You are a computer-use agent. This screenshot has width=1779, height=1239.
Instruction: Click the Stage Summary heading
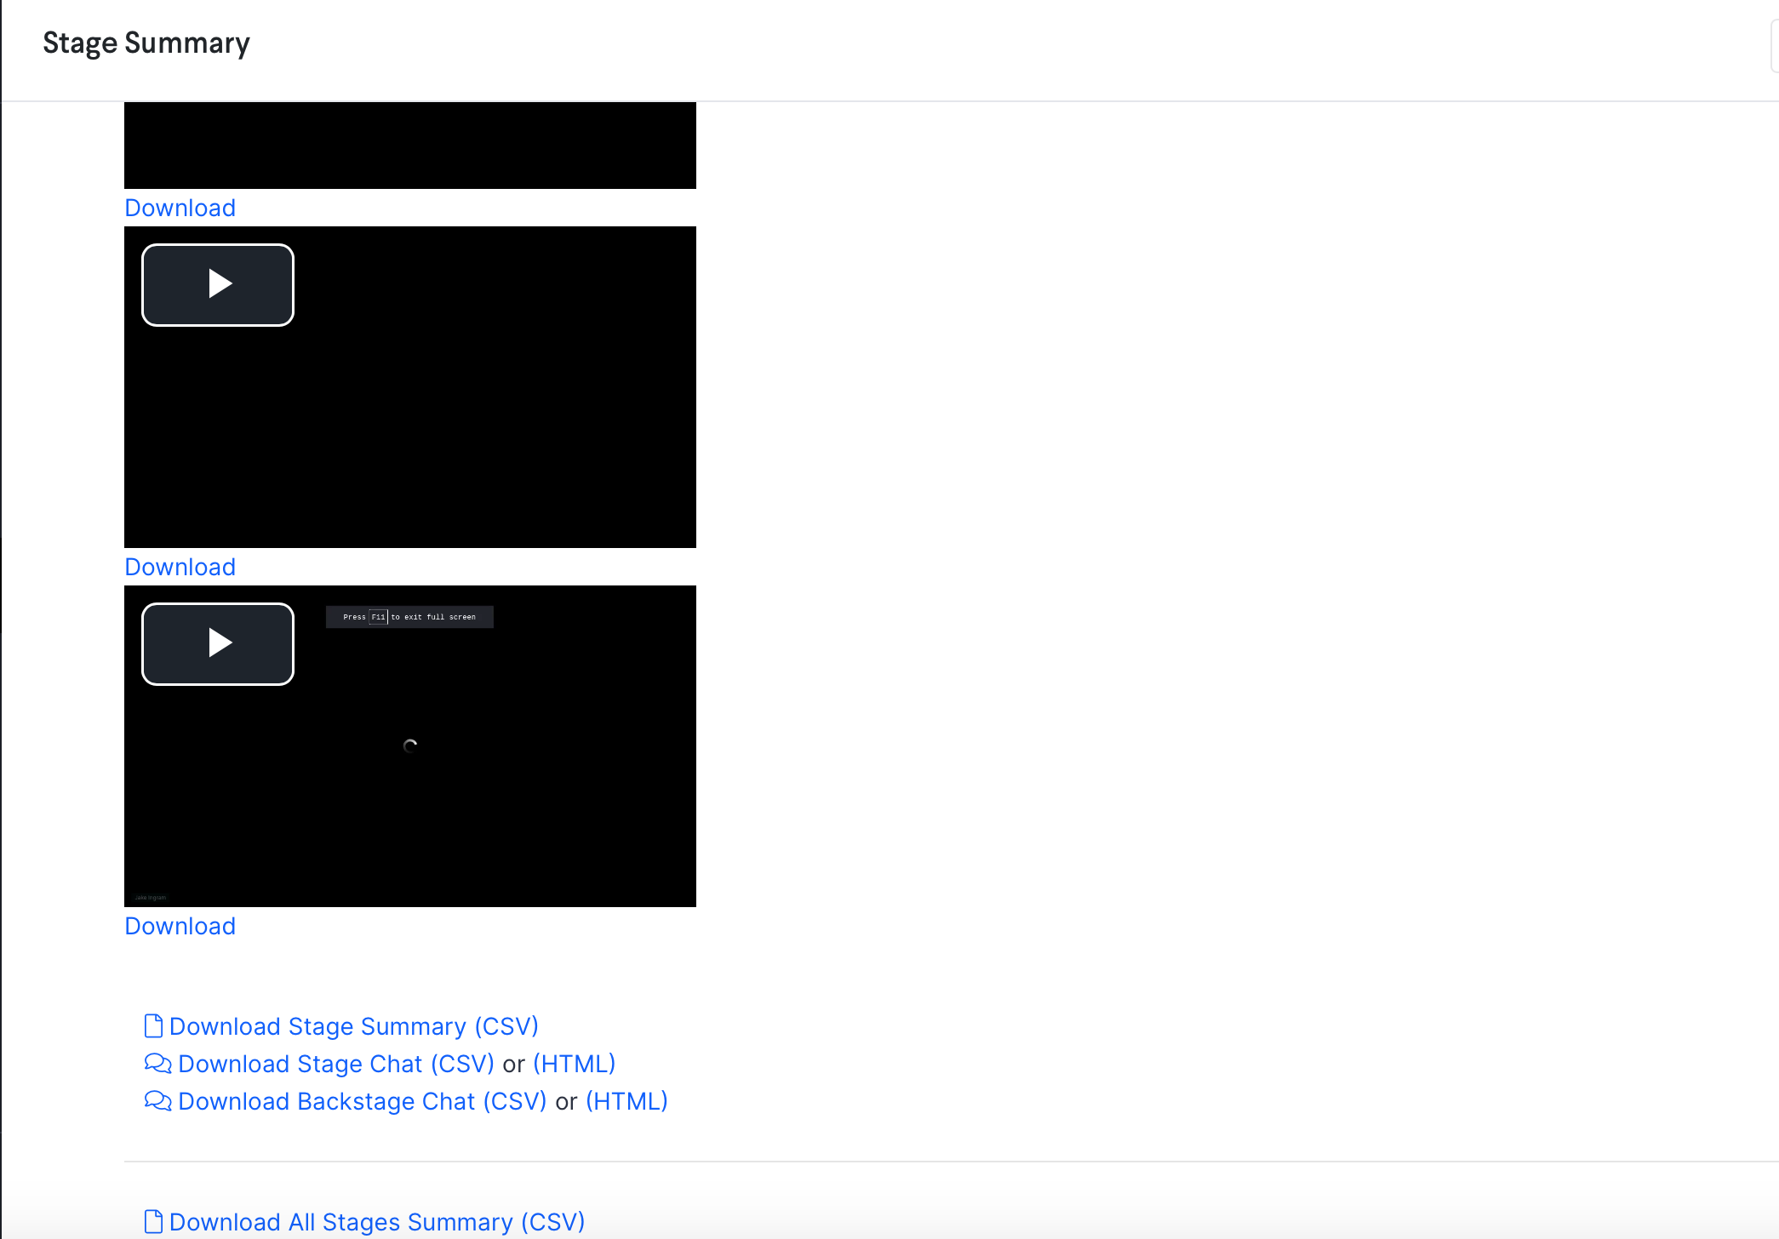point(146,43)
